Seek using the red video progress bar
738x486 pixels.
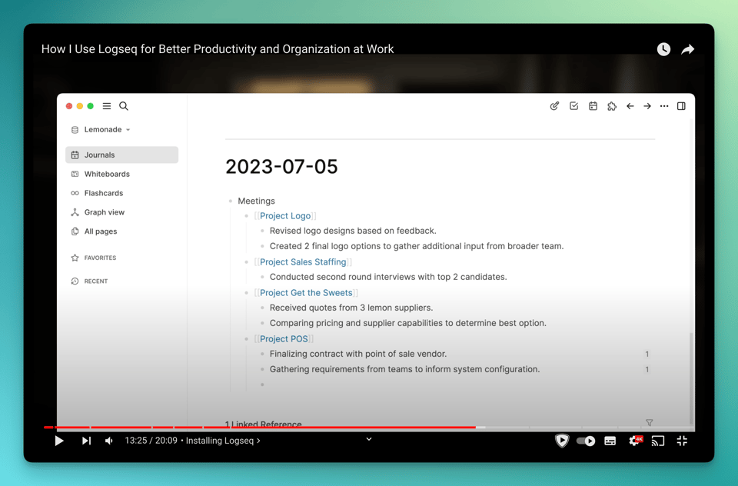[307, 427]
